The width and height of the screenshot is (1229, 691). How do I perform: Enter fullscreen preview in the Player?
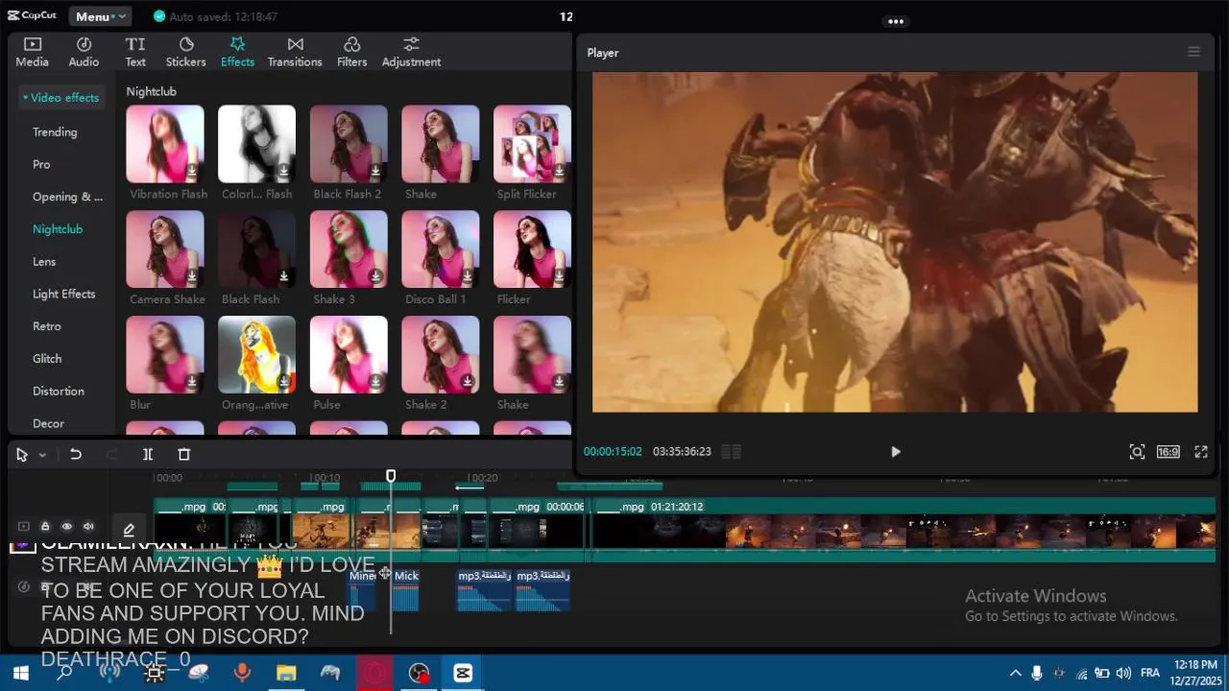1201,452
